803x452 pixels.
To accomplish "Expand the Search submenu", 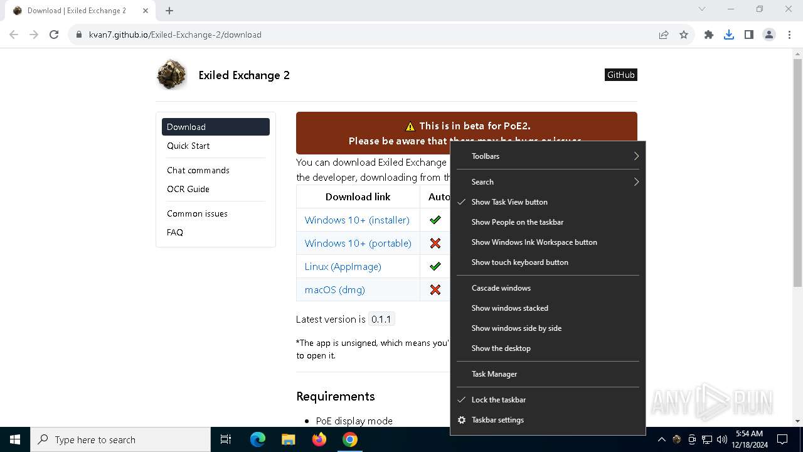I will click(548, 182).
